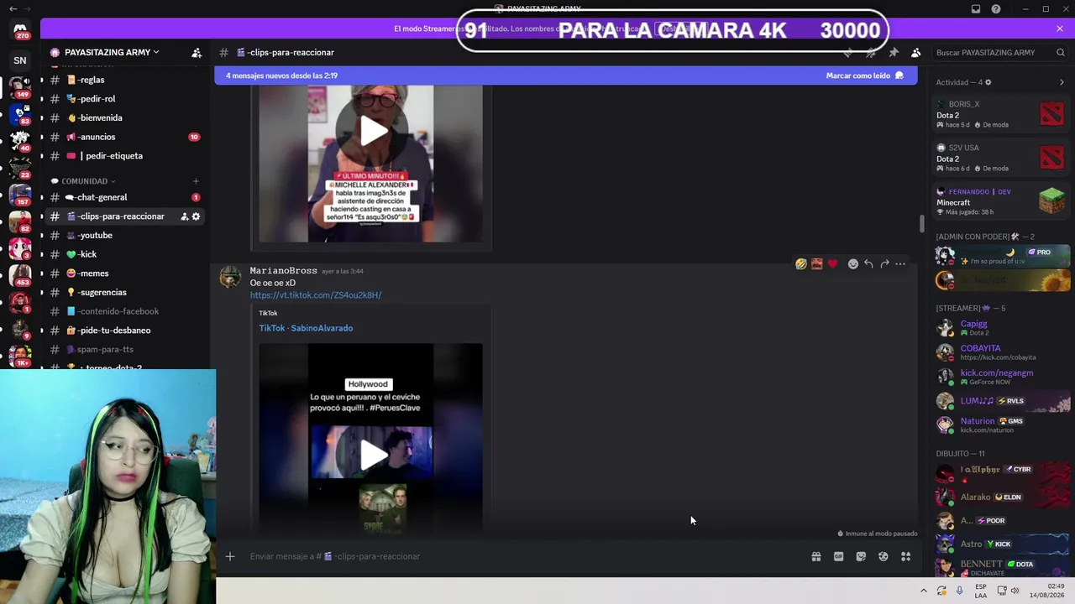Create invite for clips-para-reaccionar channel
Viewport: 1075px width, 604px height.
184,216
